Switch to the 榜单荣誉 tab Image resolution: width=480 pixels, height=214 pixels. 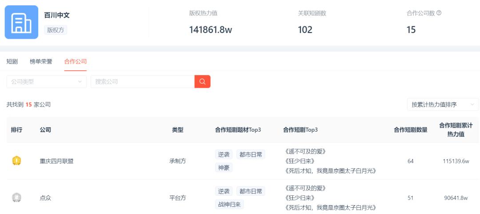[x=41, y=61]
